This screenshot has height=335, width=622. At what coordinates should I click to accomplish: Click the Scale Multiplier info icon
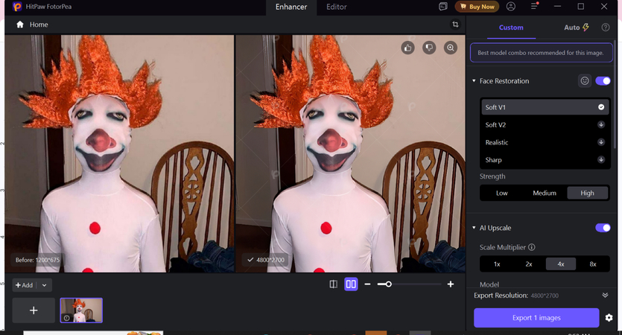[532, 247]
